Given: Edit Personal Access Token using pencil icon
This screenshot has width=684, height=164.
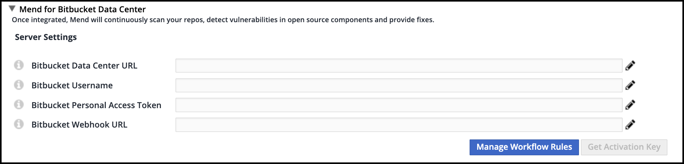Looking at the screenshot, I should tap(630, 105).
